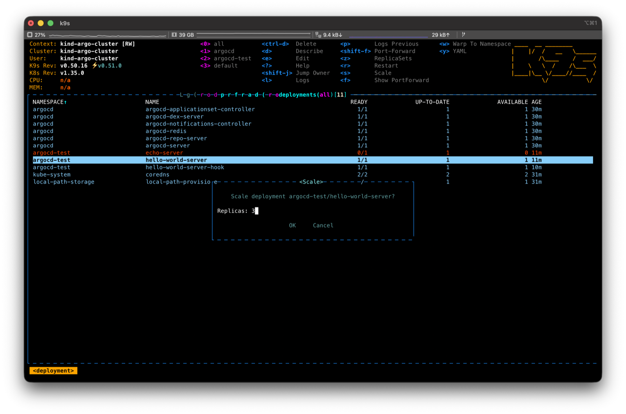Select the argocd-repo-server deployment
Screen dimensions: 626x414
pyautogui.click(x=313, y=138)
